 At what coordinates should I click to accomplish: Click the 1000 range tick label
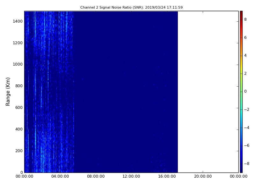18,64
